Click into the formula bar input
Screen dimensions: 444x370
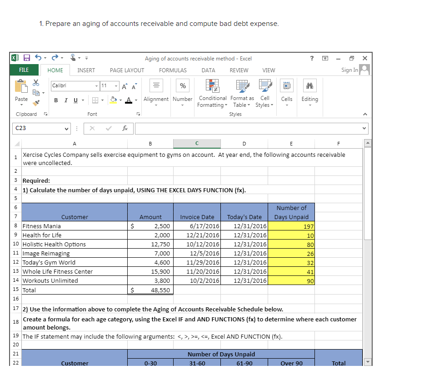click(x=248, y=128)
